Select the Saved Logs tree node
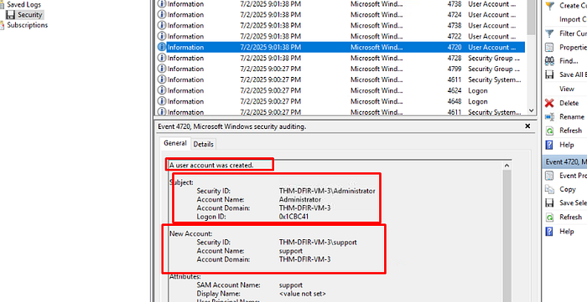The width and height of the screenshot is (587, 302). pos(23,4)
